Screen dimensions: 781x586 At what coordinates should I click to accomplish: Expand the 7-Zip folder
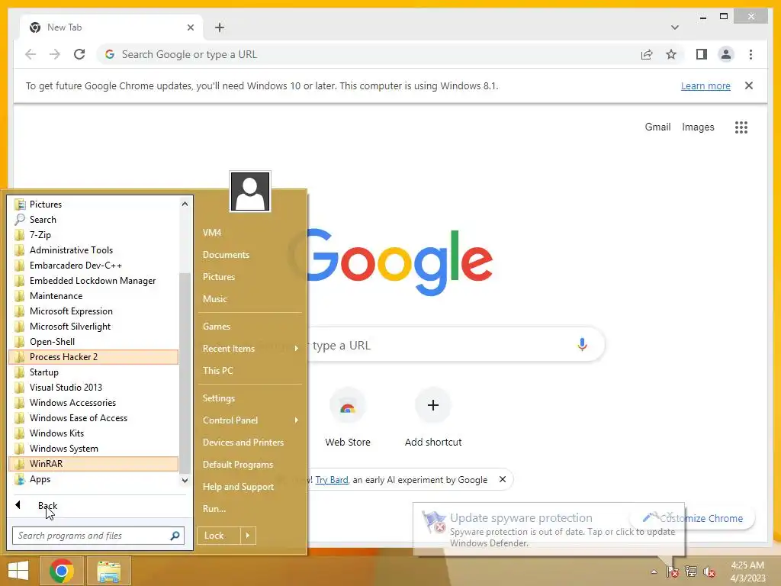94,235
